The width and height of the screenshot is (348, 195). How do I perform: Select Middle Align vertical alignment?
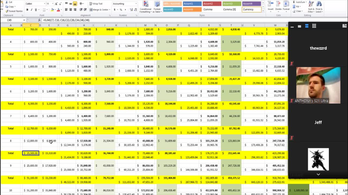click(71, 4)
